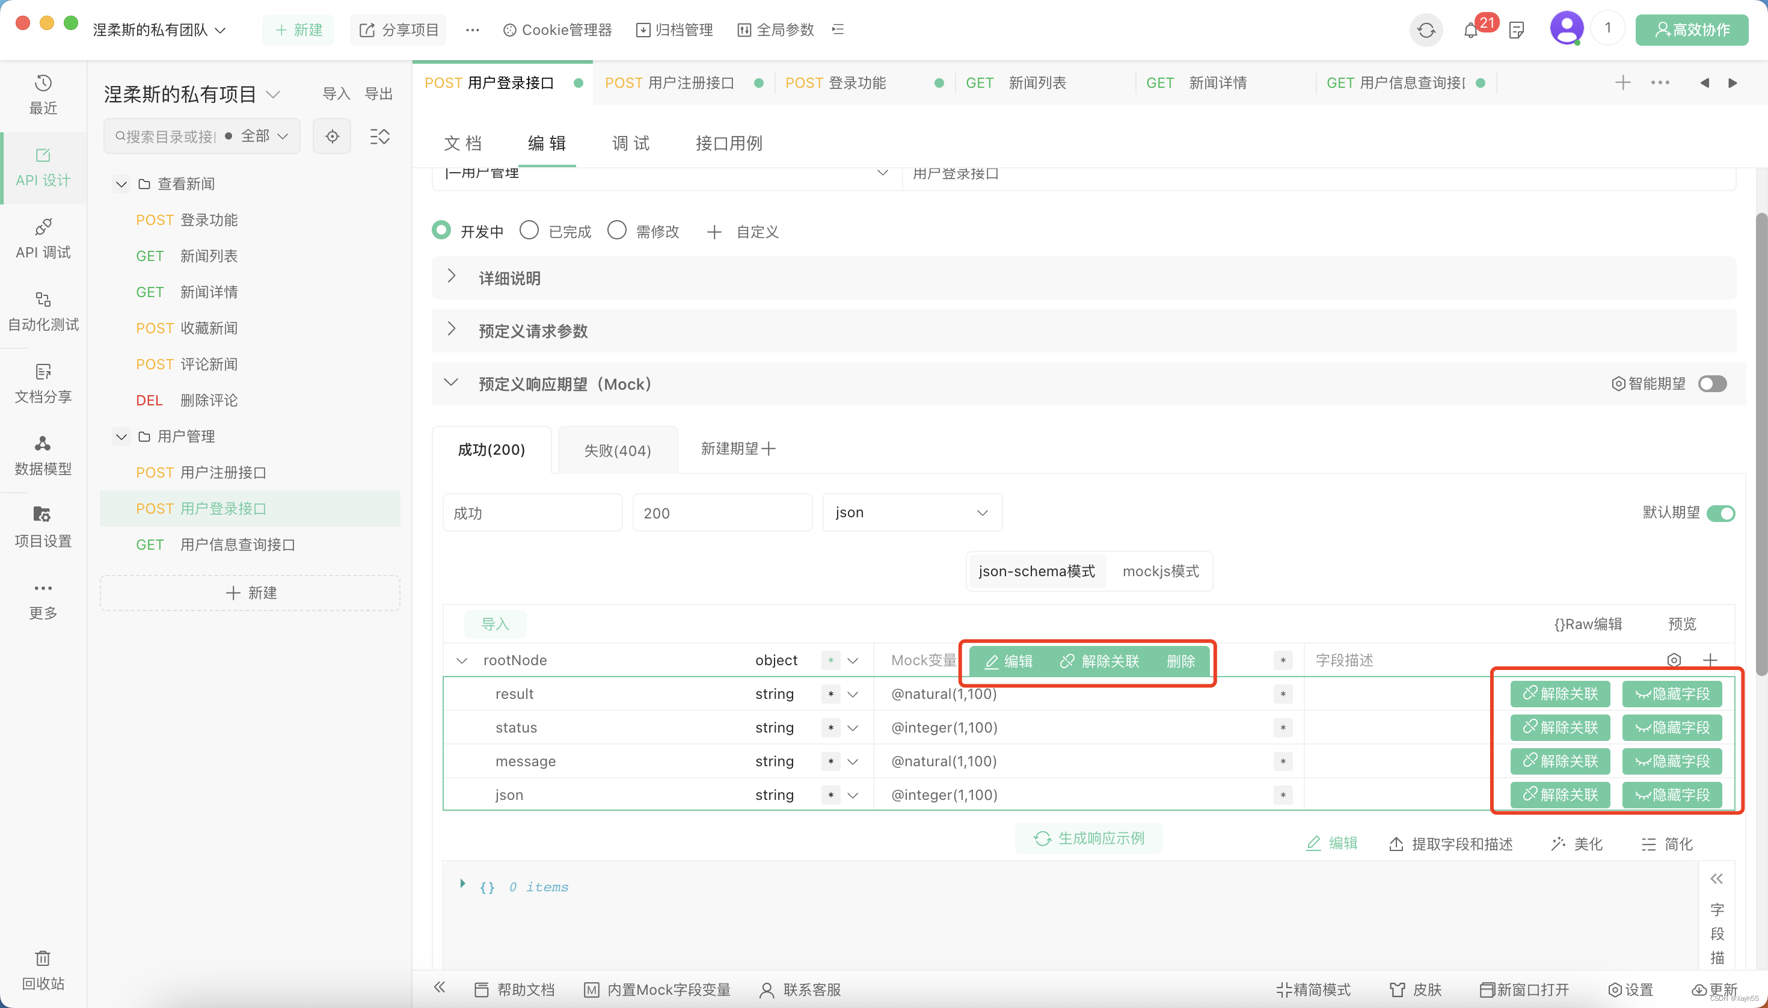The height and width of the screenshot is (1008, 1768).
Task: Switch to the 调试 tab
Action: (630, 143)
